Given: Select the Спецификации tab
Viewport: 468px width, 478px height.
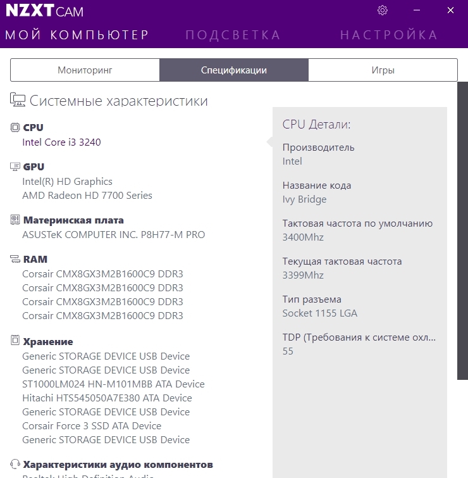Looking at the screenshot, I should (x=233, y=70).
